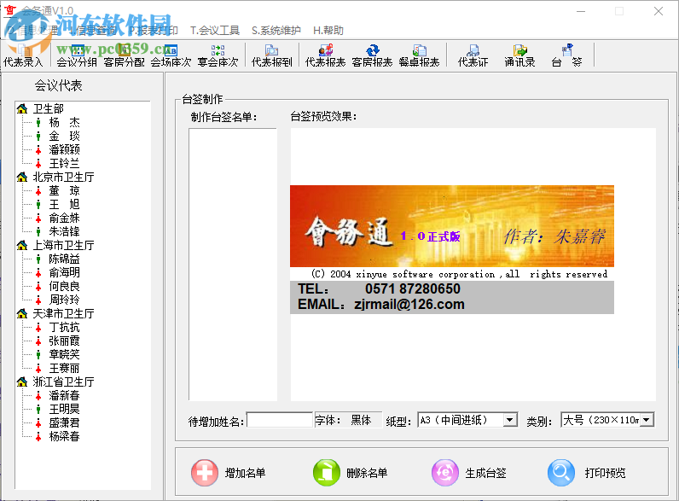This screenshot has width=679, height=501.
Task: Open the T.会议工具 menu
Action: (215, 31)
